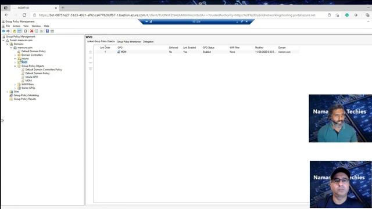This screenshot has height=209, width=372.
Task: Click the browser back arrow button
Action: pyautogui.click(x=6, y=15)
